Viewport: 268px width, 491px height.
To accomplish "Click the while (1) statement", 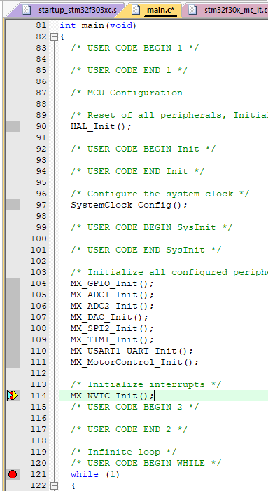I will [x=95, y=475].
